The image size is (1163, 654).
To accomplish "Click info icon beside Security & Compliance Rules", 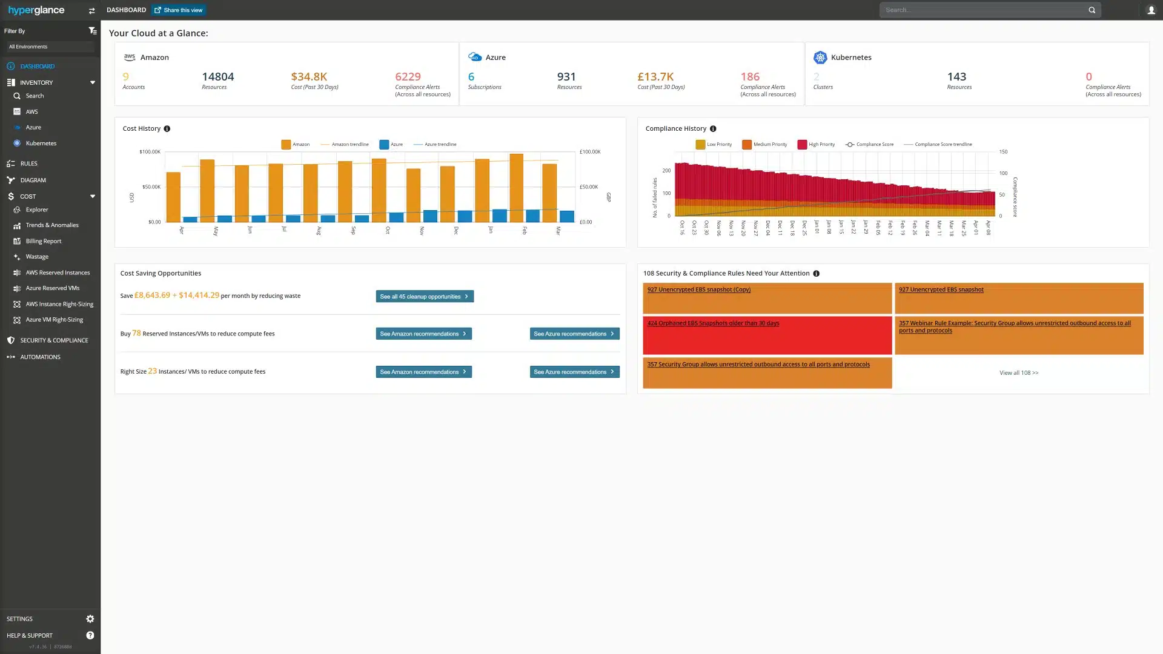I will click(816, 273).
